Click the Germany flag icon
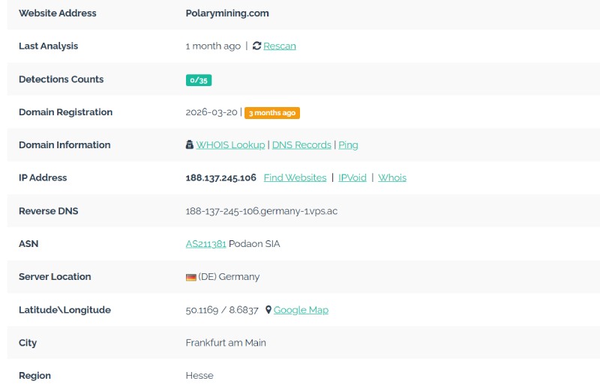 pos(191,278)
